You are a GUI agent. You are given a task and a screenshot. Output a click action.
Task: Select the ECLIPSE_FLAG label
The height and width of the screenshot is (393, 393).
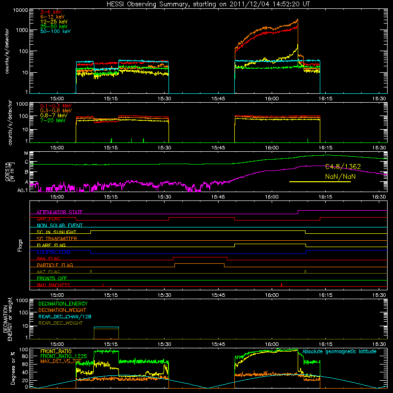point(54,252)
